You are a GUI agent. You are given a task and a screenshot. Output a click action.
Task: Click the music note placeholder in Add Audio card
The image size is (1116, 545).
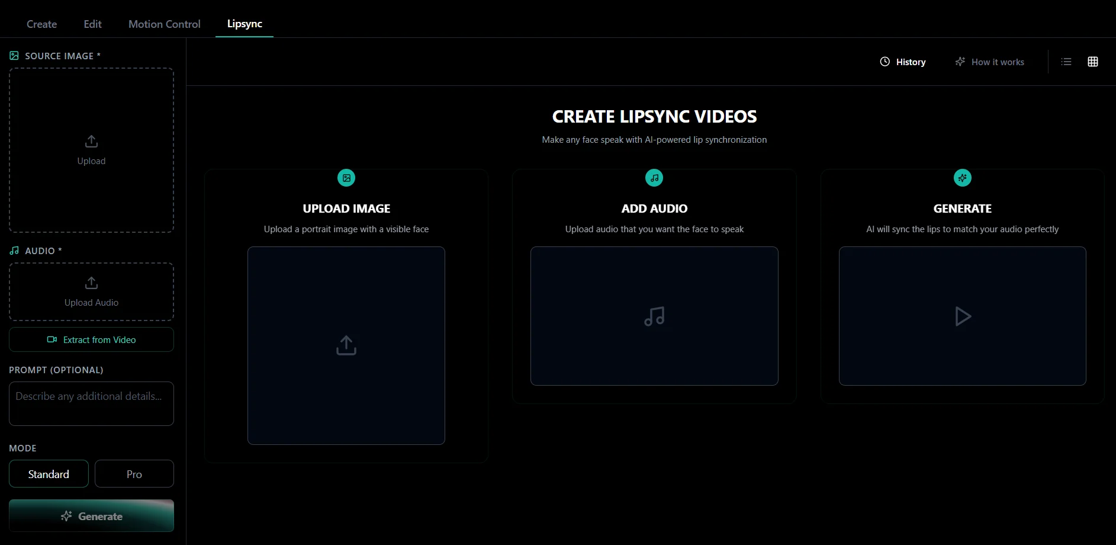(x=654, y=316)
